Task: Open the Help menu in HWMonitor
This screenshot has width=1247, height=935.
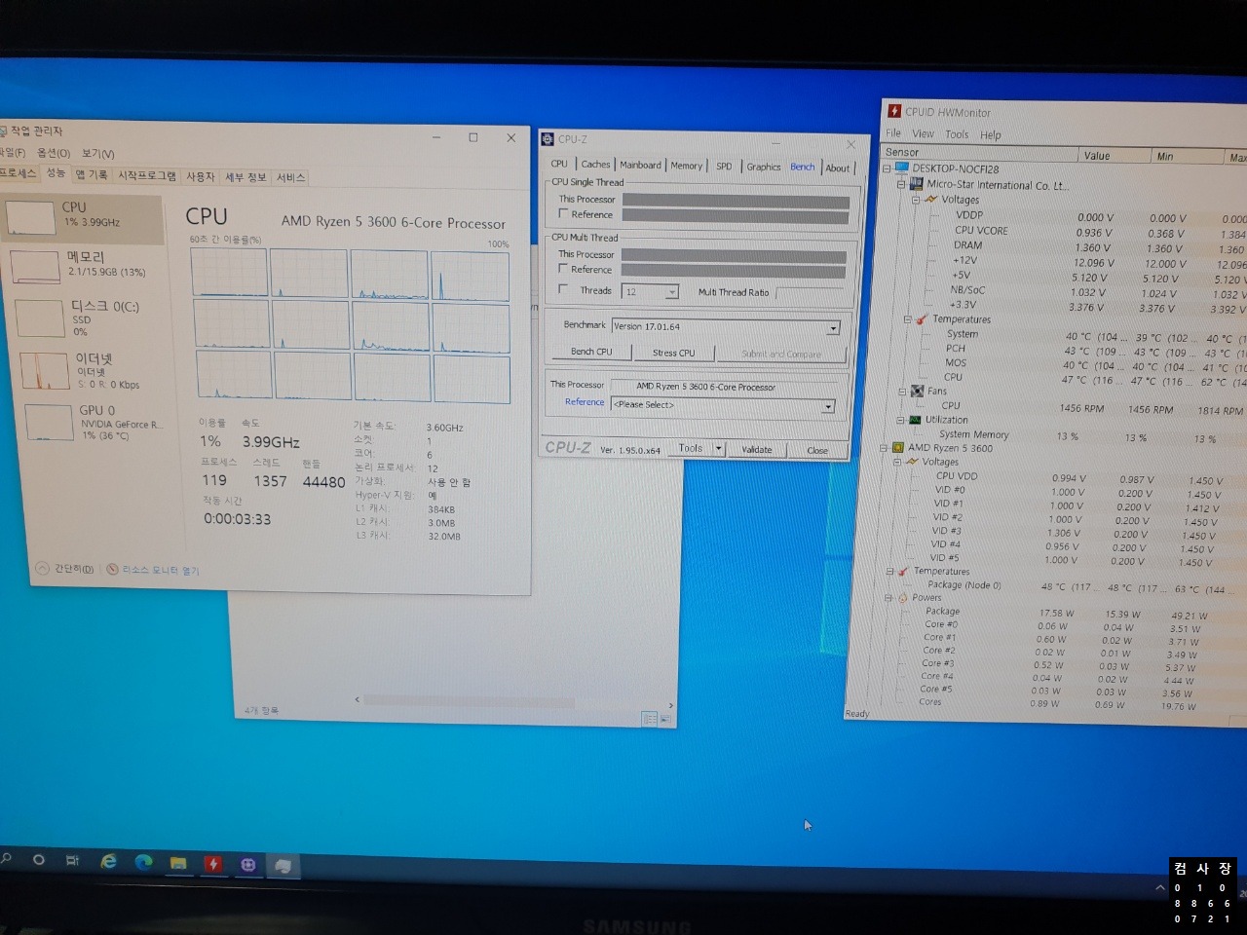Action: [x=991, y=135]
